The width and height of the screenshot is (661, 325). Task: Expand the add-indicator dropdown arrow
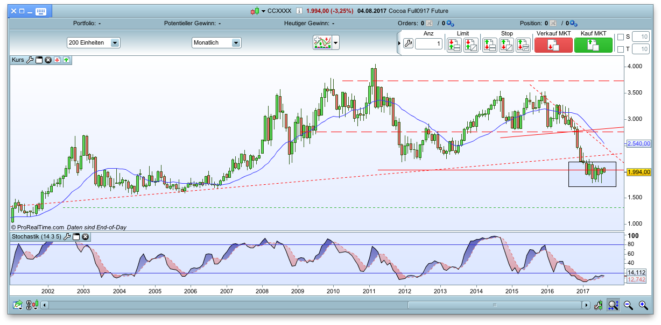point(336,42)
